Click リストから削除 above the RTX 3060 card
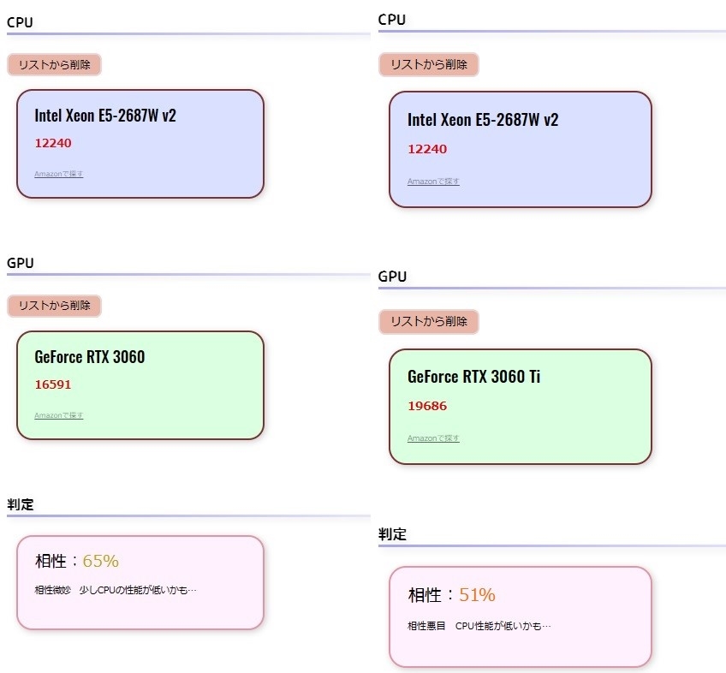 pyautogui.click(x=54, y=306)
